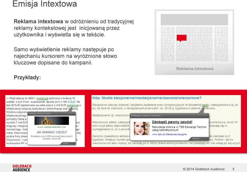Click the paragraph starting 'Samo wyświetlenie reklamy'

coord(65,56)
